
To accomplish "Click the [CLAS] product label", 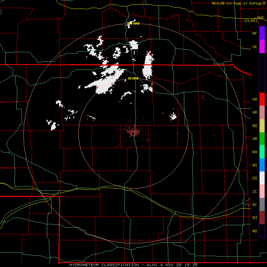I will (x=251, y=20).
